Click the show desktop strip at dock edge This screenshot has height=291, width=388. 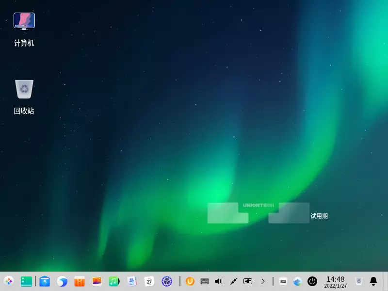click(x=386, y=281)
